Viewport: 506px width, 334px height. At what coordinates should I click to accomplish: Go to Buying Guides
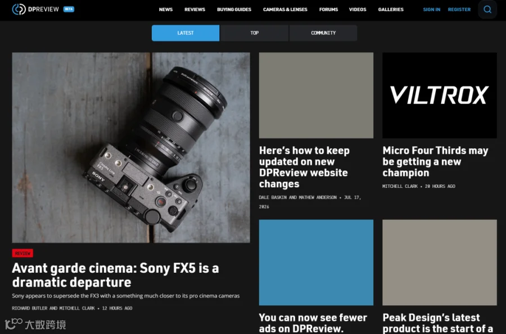pos(234,10)
